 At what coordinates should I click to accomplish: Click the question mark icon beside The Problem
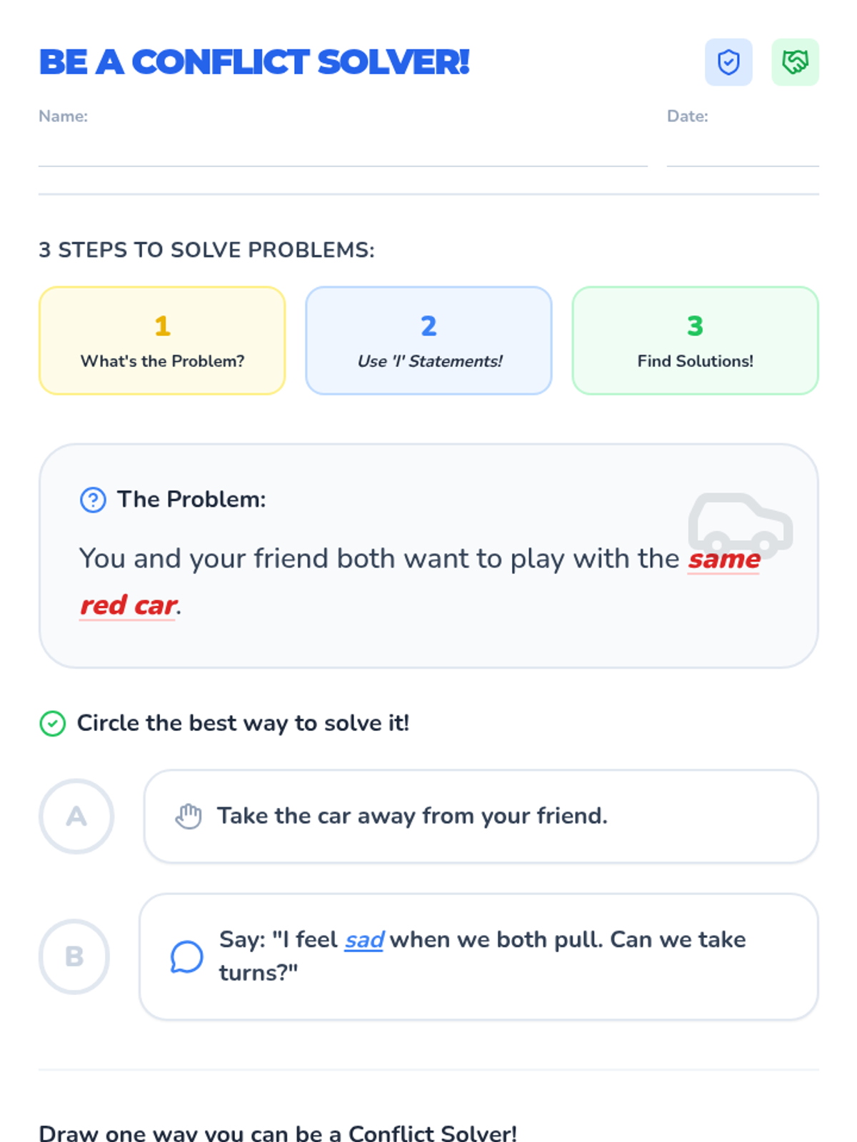pos(93,500)
